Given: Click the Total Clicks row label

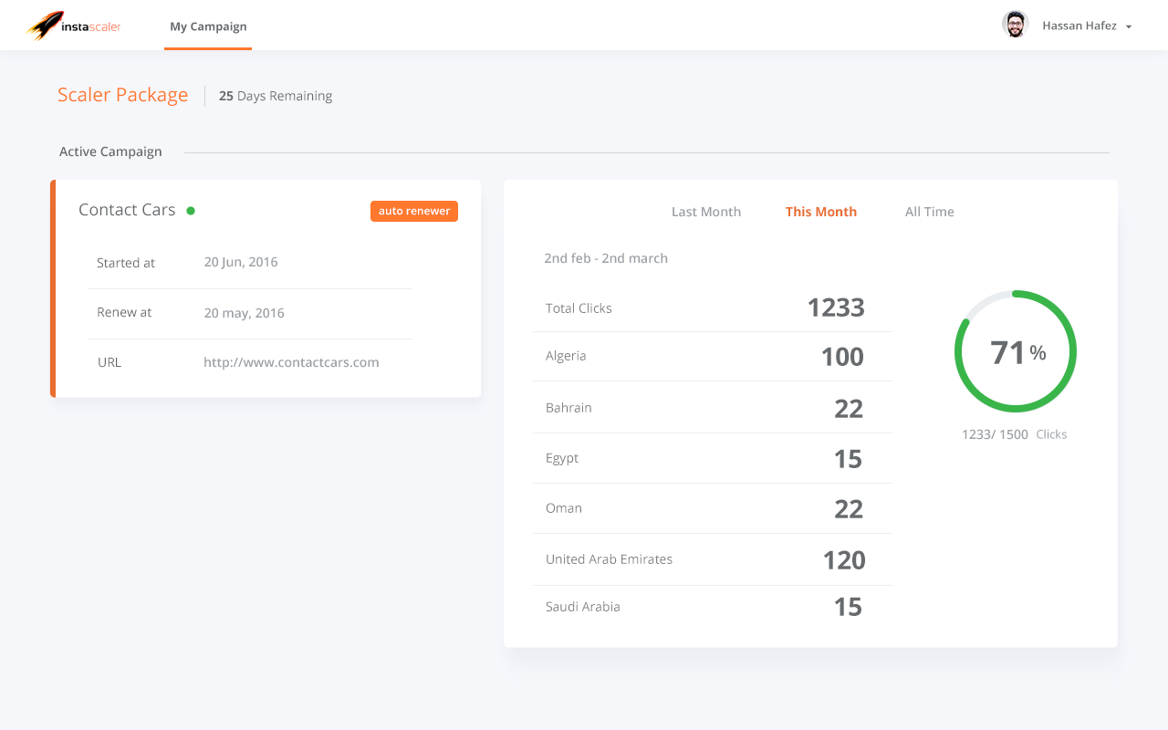Looking at the screenshot, I should (579, 308).
